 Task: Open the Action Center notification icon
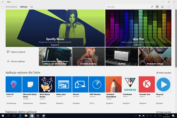[x=173, y=116]
